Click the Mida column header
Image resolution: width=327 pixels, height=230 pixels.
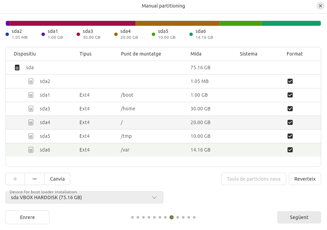pos(196,54)
